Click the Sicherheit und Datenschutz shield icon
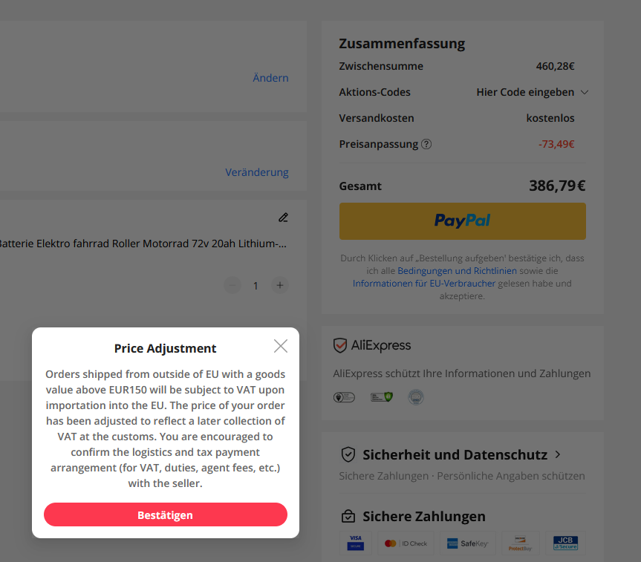Viewport: 641px width, 562px height. pyautogui.click(x=348, y=454)
